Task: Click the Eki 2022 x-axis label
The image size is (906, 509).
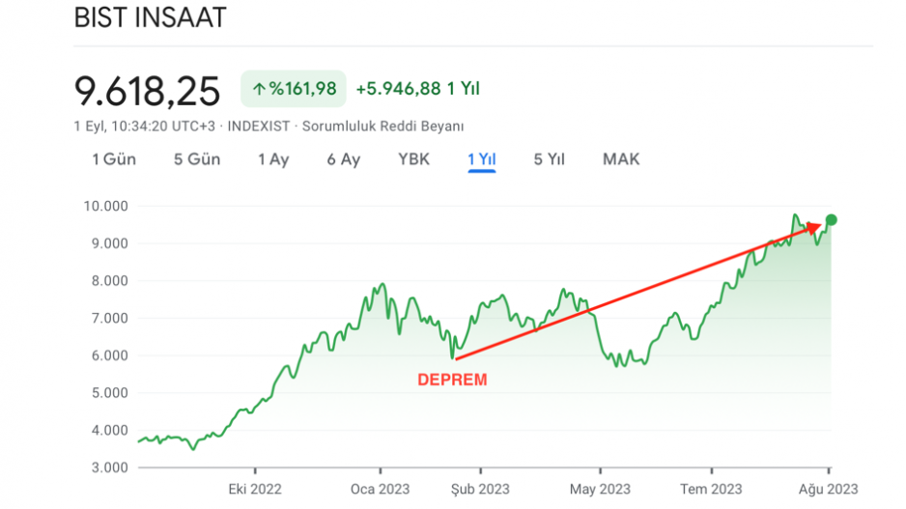Action: coord(255,489)
